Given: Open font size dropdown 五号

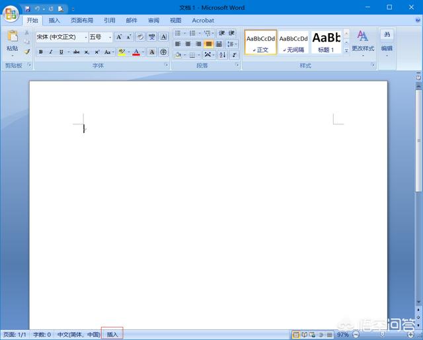Looking at the screenshot, I should click(110, 37).
